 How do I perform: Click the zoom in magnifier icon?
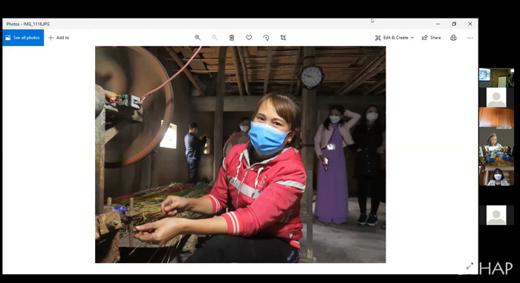click(198, 38)
